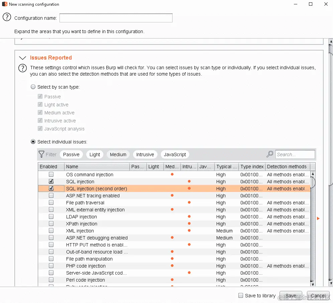This screenshot has height=303, width=333.
Task: Click the magnifying glass search icon
Action: tap(270, 154)
